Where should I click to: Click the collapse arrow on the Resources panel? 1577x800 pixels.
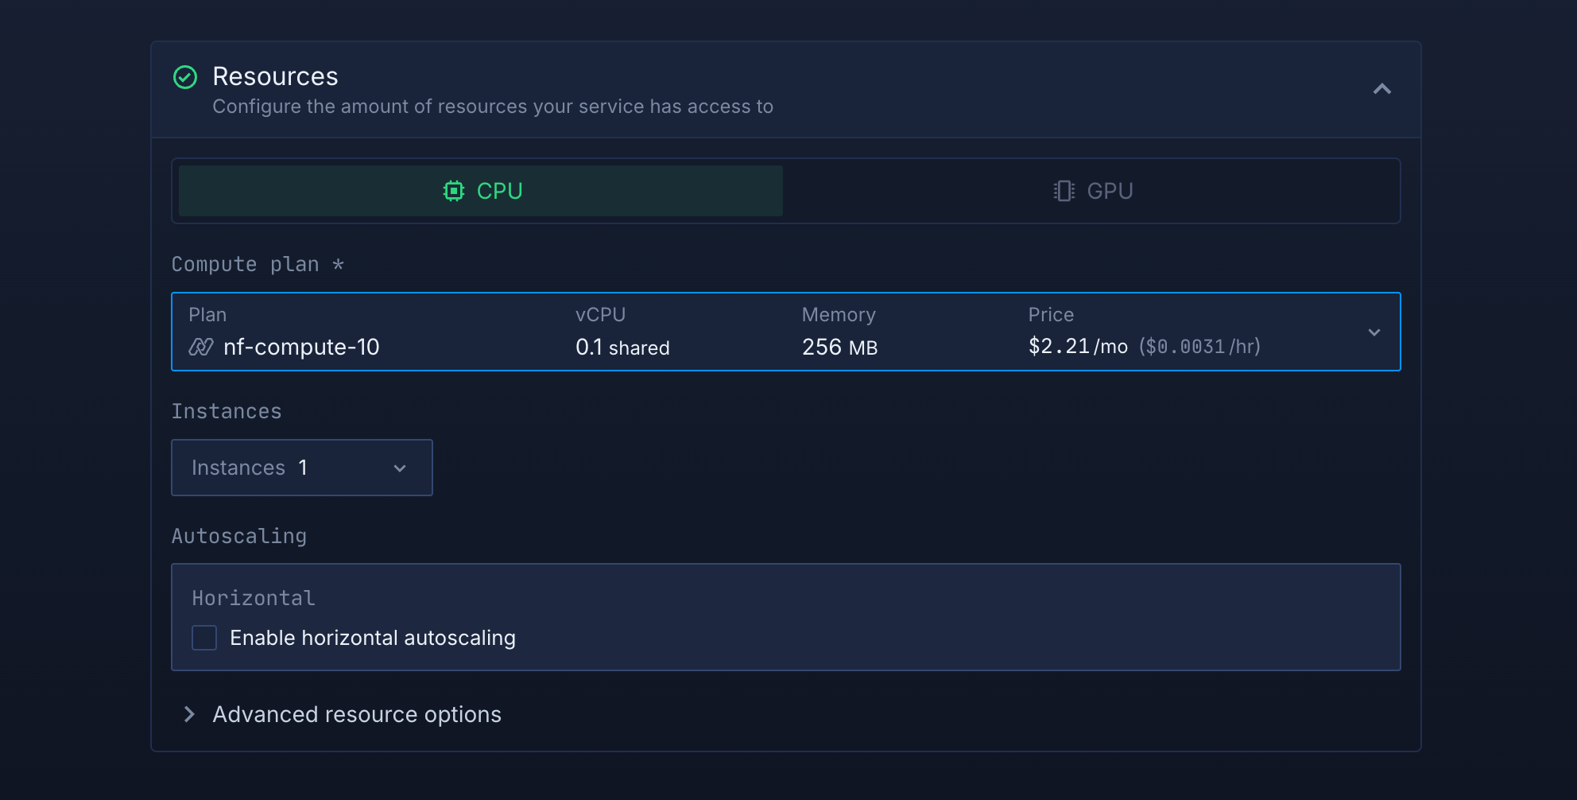pos(1383,89)
